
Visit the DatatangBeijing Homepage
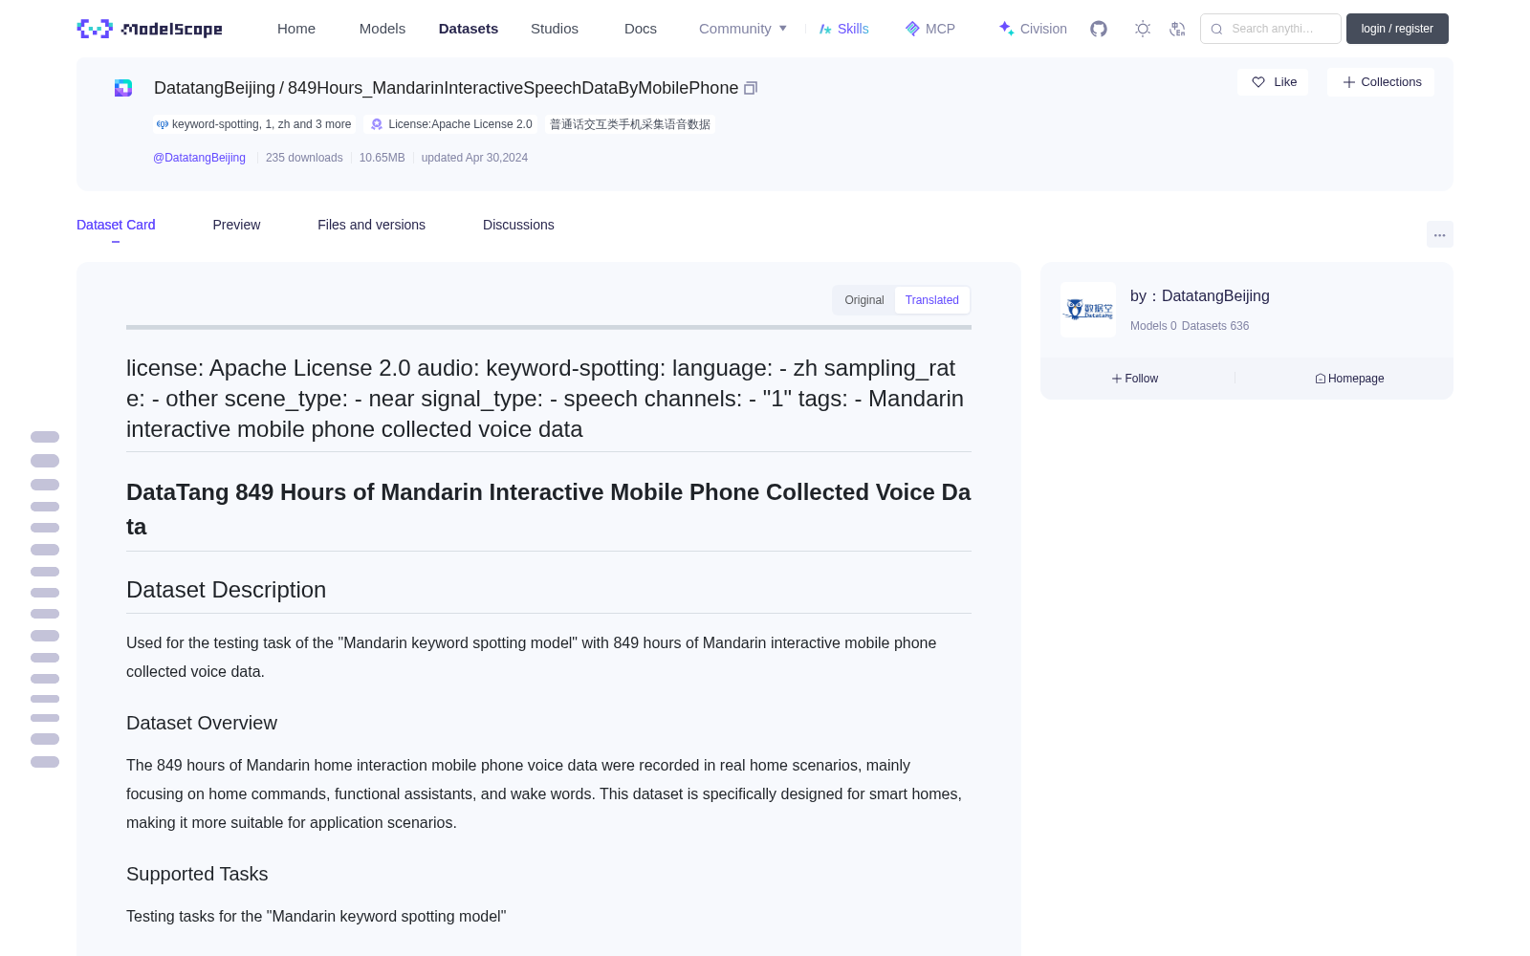[1349, 379]
